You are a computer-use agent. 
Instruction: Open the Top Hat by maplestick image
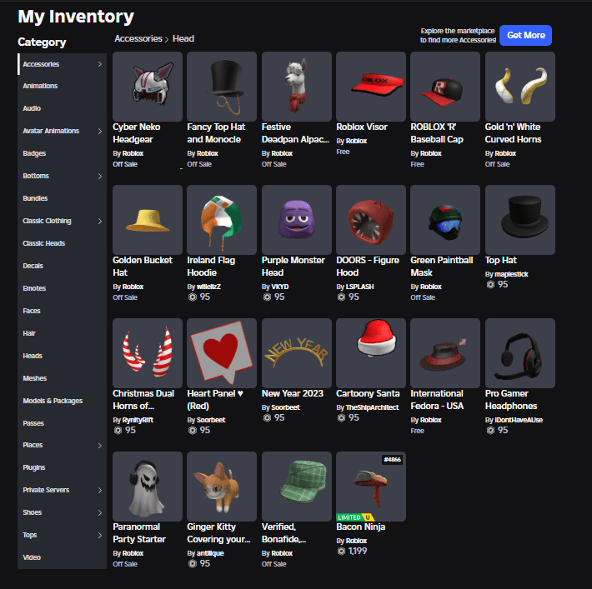click(520, 220)
